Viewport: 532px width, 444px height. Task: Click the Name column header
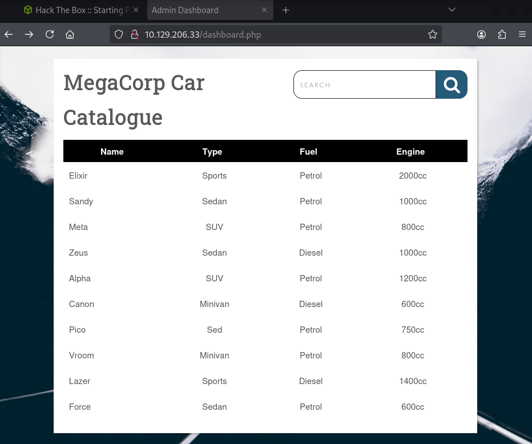pos(112,152)
